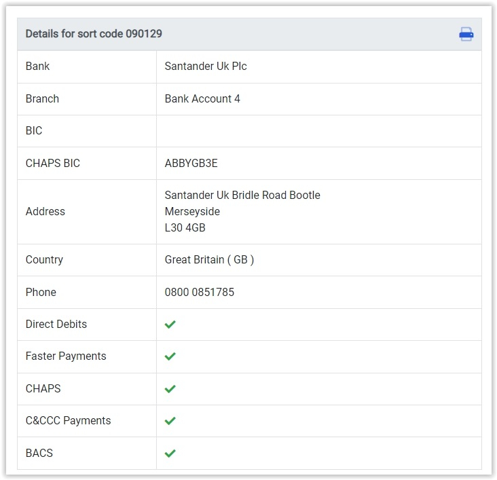Click the C&CCC Payments green checkmark
This screenshot has width=497, height=480.
point(170,421)
